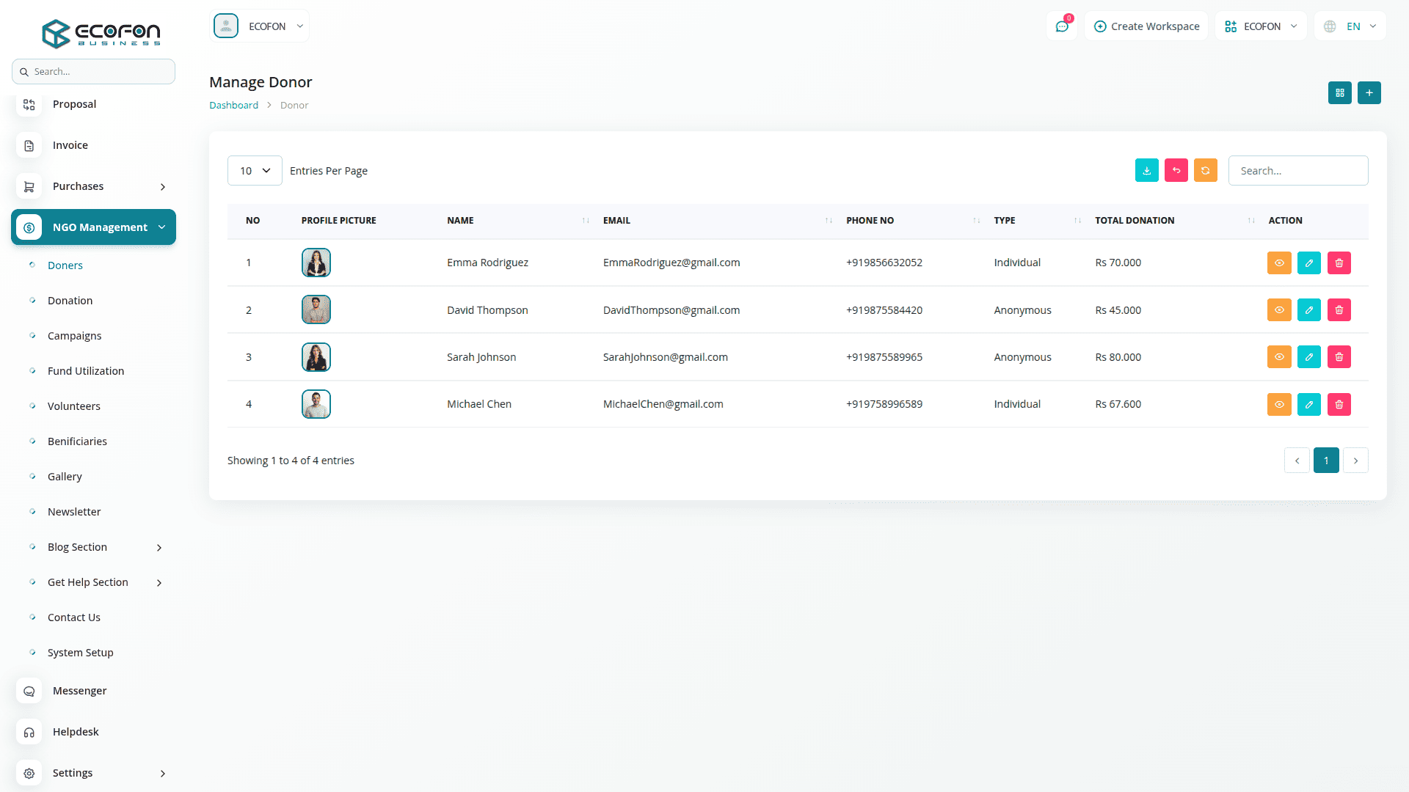
Task: View Michael Chen via the eye icon
Action: (x=1278, y=404)
